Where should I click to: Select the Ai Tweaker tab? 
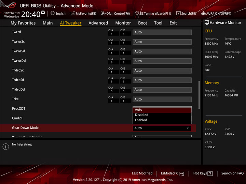(71, 23)
